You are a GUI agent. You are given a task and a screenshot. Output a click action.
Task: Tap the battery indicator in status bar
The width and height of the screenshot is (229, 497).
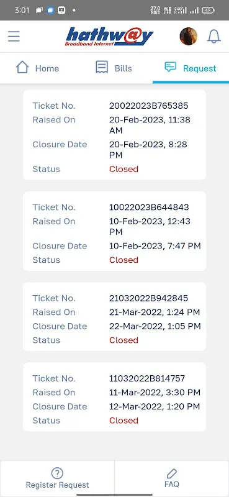[x=209, y=10]
